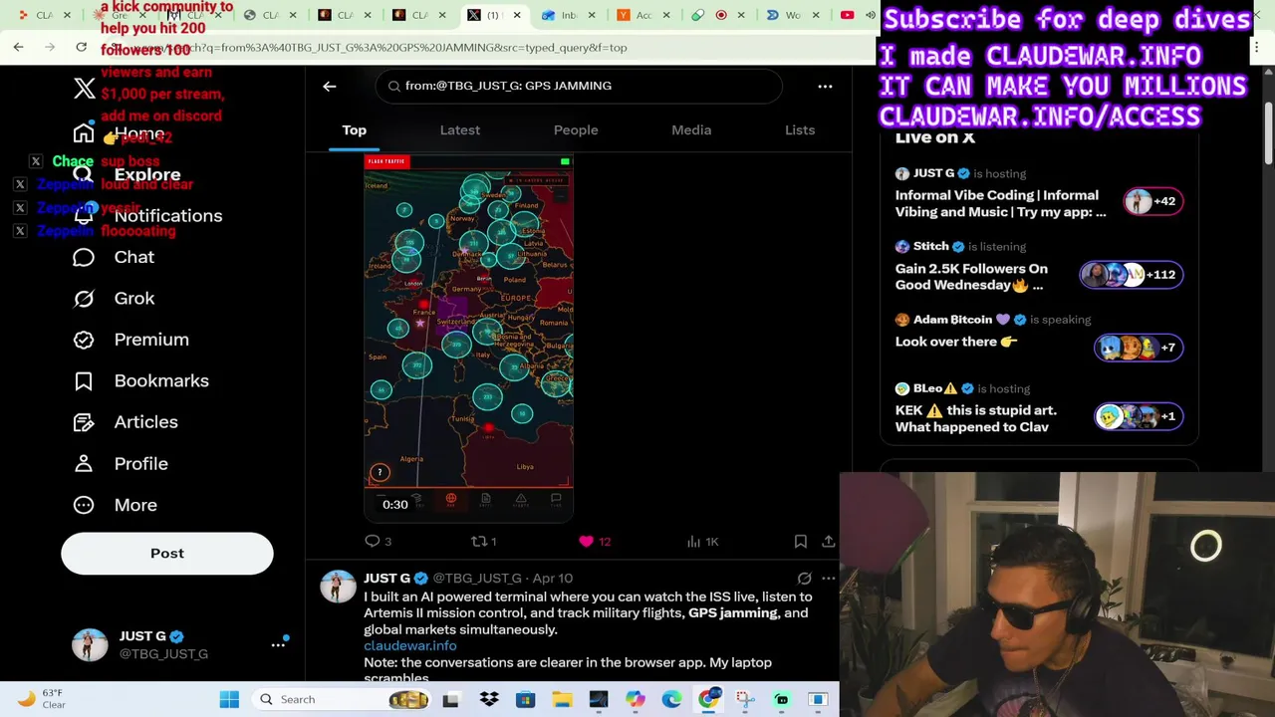The width and height of the screenshot is (1275, 717).
Task: Join the Gain 2.5K Followers space
Action: tap(1039, 268)
